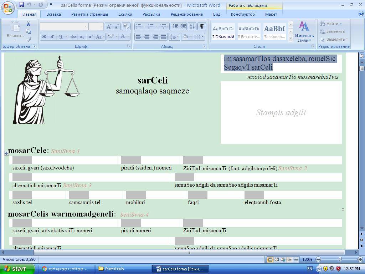
Task: Cut selection with the scissors icon
Action: 29,23
